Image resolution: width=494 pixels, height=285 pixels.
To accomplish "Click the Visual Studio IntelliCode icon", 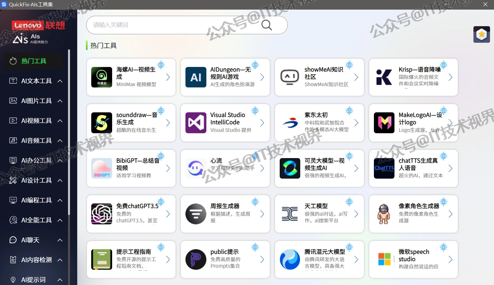I will 196,123.
